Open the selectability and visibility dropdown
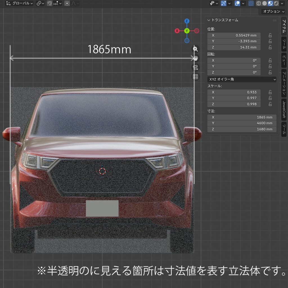This screenshot has width=288, height=288. click(x=214, y=3)
